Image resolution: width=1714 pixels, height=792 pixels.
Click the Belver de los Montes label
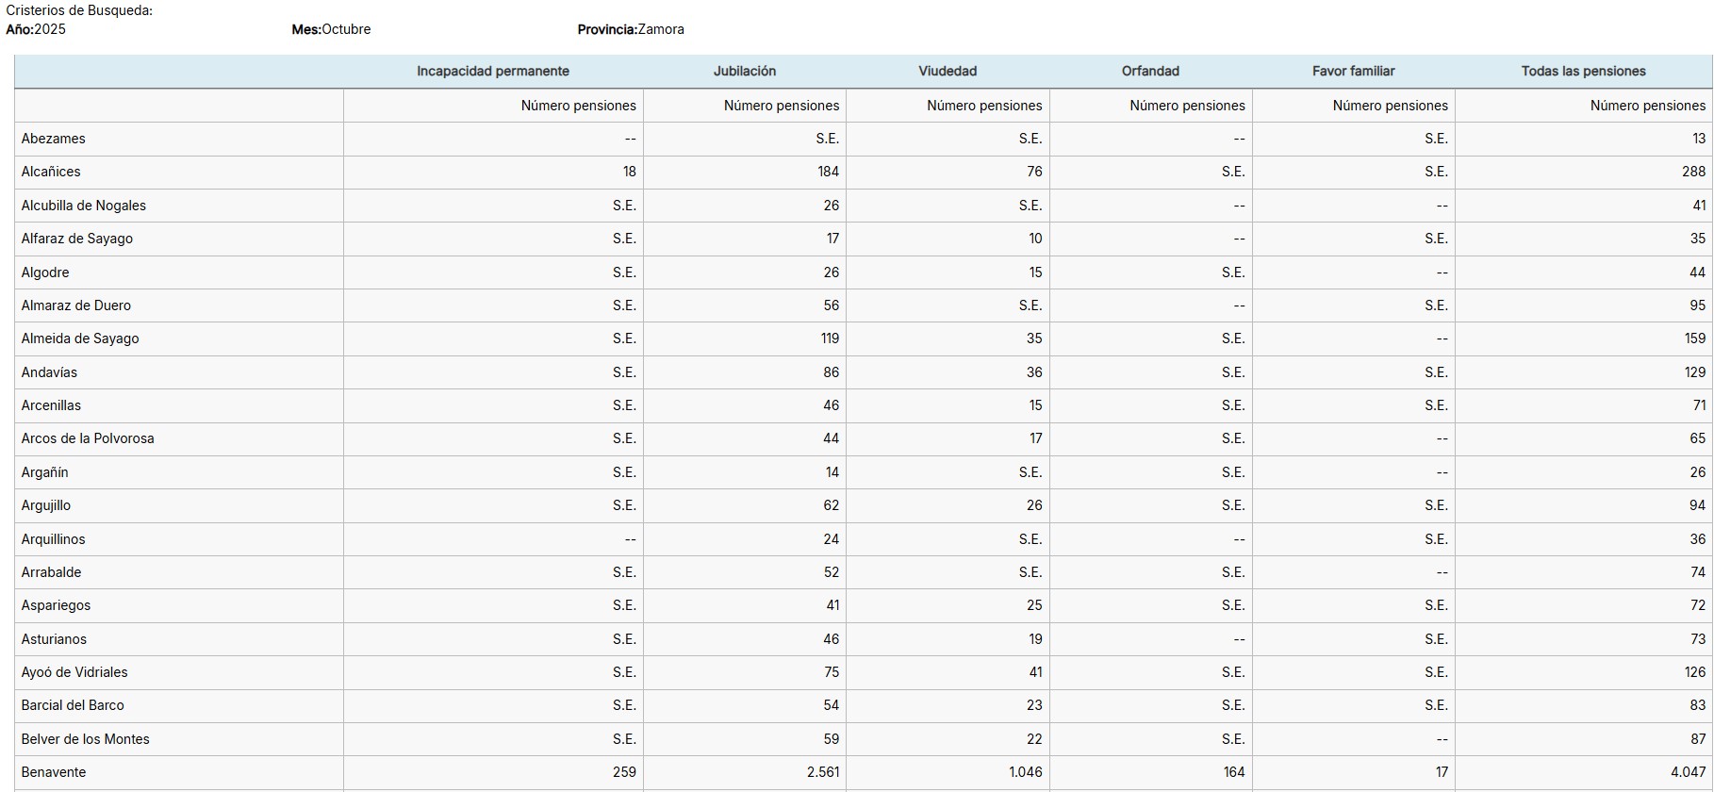click(85, 739)
